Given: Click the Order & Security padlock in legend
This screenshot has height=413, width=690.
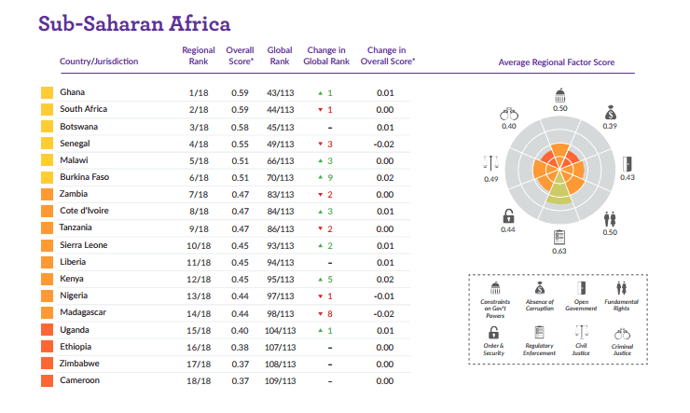Looking at the screenshot, I should pos(494,331).
